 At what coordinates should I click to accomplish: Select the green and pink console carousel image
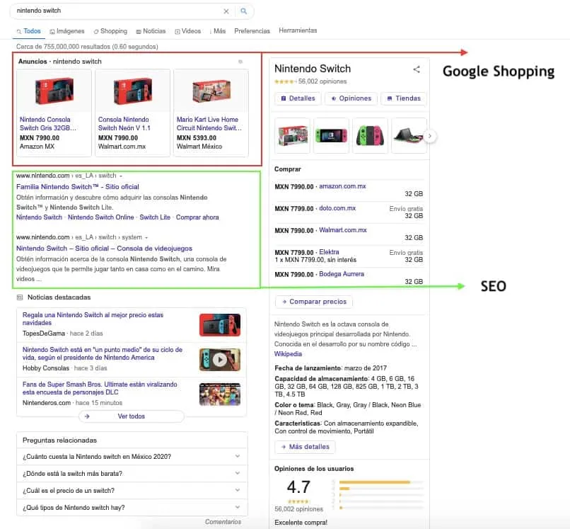(x=331, y=135)
